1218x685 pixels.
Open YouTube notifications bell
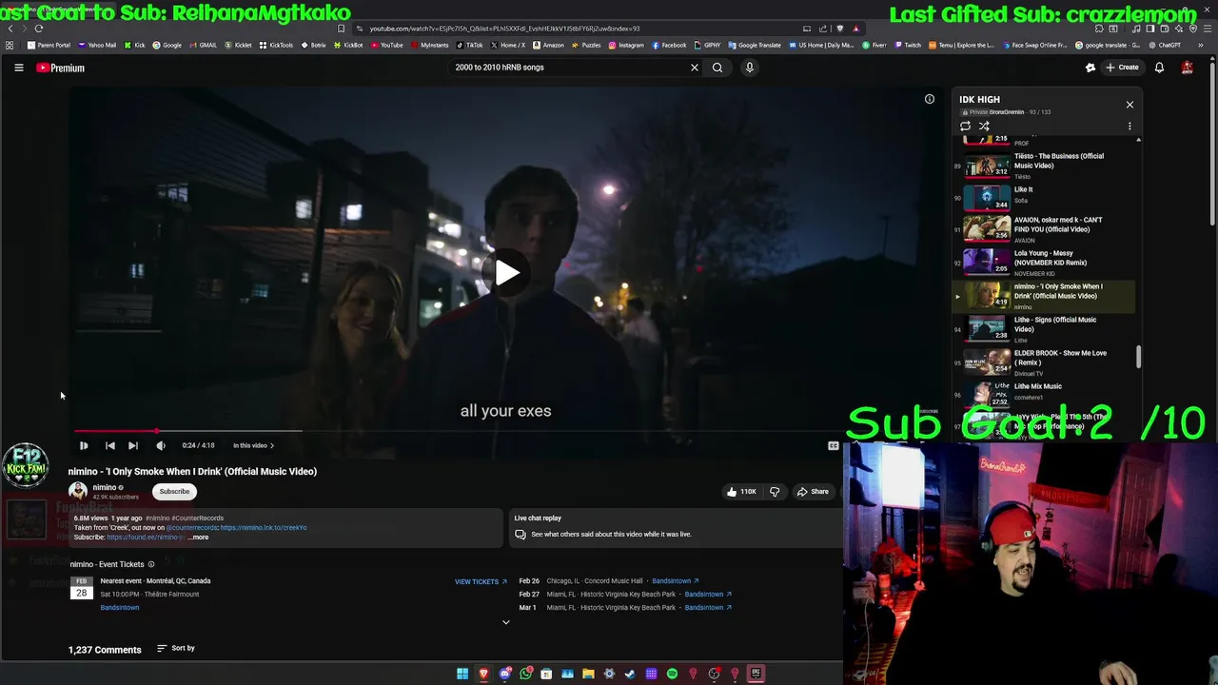(x=1159, y=68)
